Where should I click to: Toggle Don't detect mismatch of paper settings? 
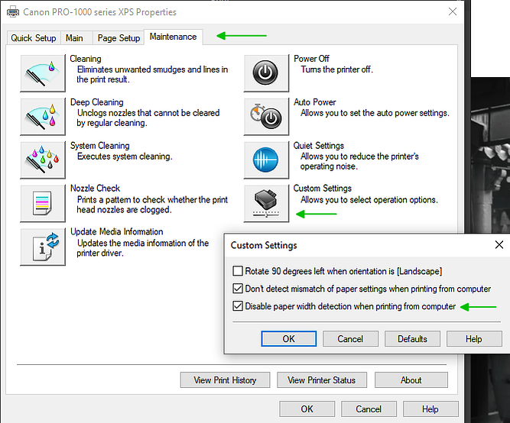pyautogui.click(x=238, y=289)
